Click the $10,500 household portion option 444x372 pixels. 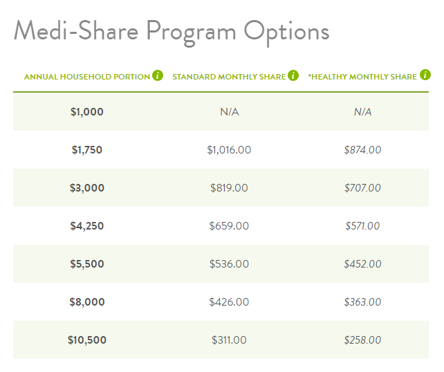click(87, 340)
